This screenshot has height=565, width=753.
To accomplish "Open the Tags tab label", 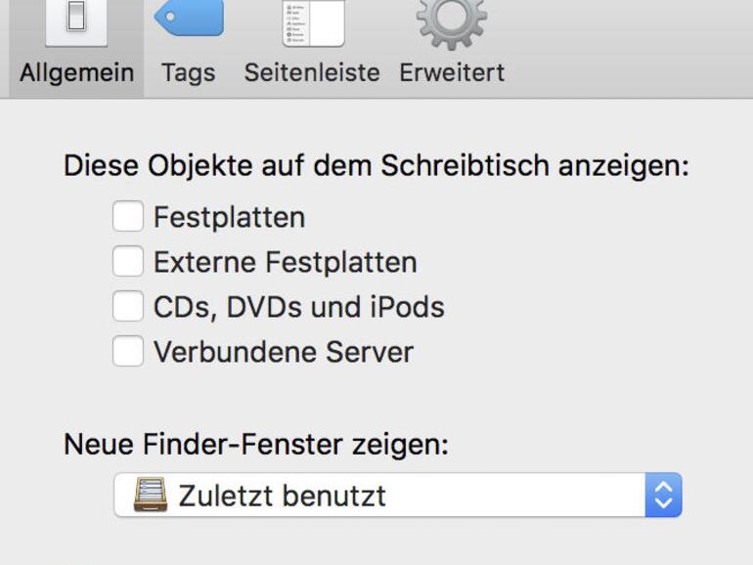I will (188, 72).
